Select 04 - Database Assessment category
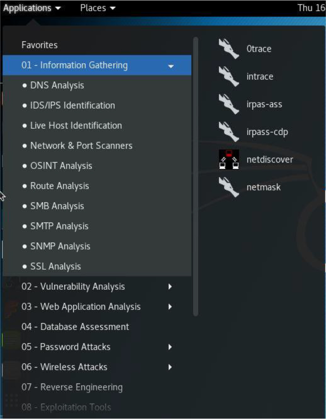Viewport: 326px width, 419px height. click(75, 327)
